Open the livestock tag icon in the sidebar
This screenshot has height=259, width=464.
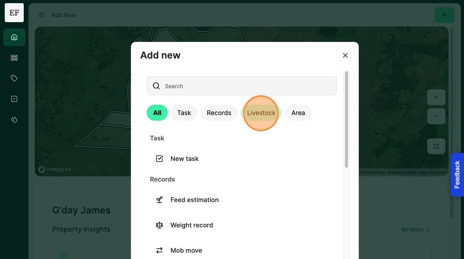pos(14,78)
